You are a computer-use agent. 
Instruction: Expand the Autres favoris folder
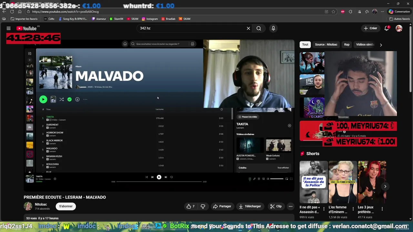tap(400, 19)
